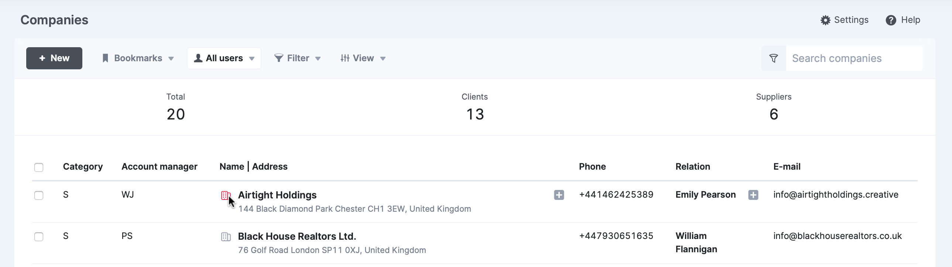Screen dimensions: 952x267
Task: Open the View dropdown
Action: (x=363, y=58)
